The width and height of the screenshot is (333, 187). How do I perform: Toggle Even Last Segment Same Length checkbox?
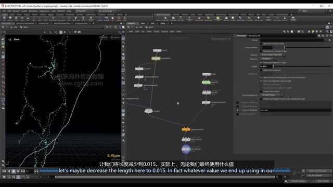261,81
